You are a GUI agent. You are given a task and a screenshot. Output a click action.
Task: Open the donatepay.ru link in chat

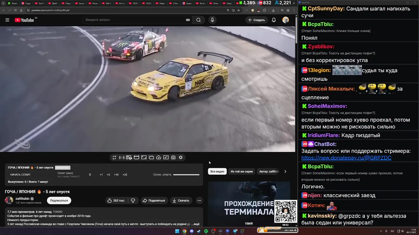[x=346, y=158]
